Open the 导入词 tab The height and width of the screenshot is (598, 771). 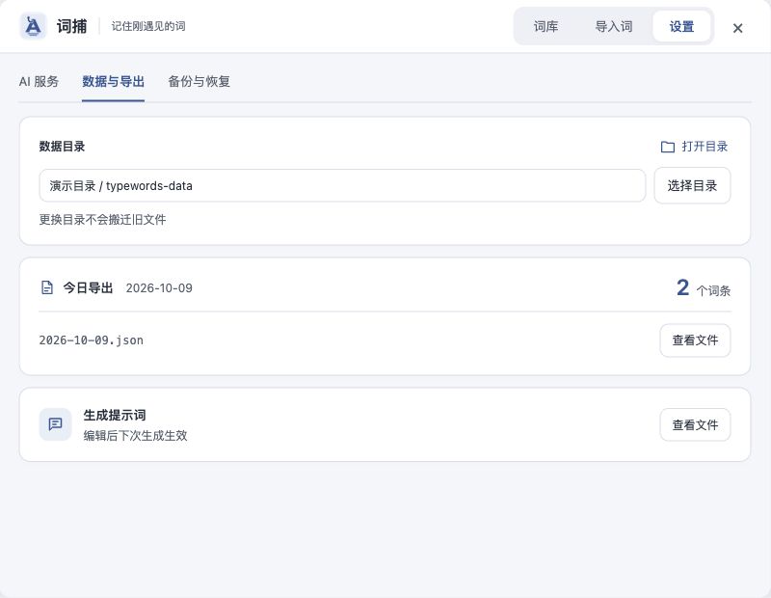614,27
